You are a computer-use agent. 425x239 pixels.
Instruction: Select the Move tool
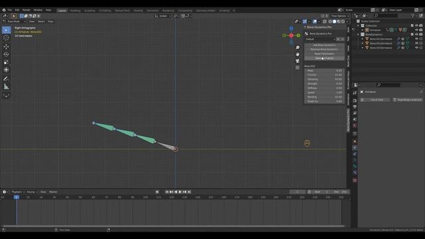tap(6, 46)
